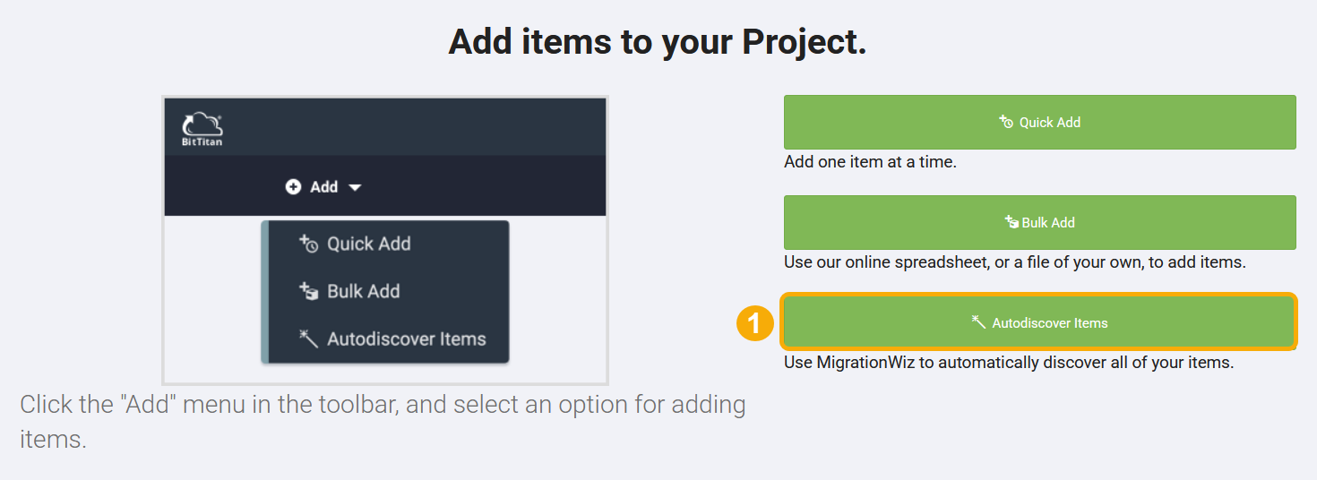Click the Quick Add icon in the dark menu
Image resolution: width=1317 pixels, height=480 pixels.
pyautogui.click(x=308, y=244)
